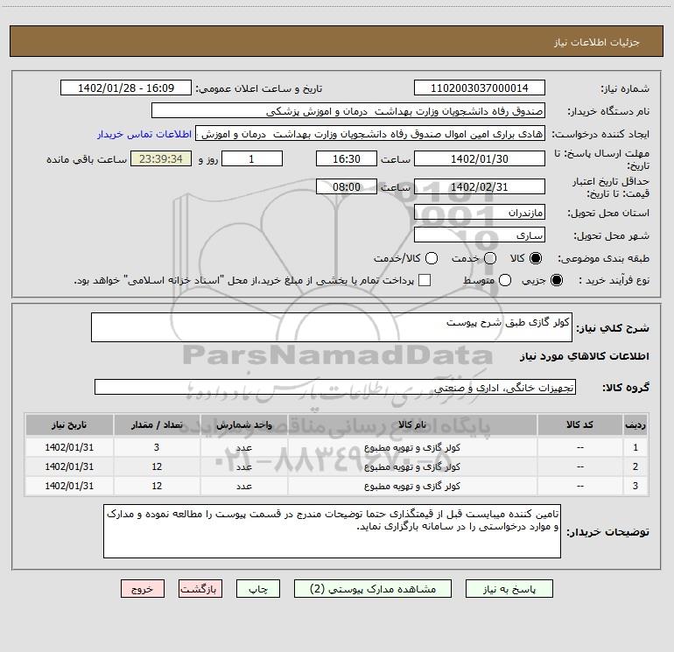Click the remaining time 23:39:34 field

(161, 159)
